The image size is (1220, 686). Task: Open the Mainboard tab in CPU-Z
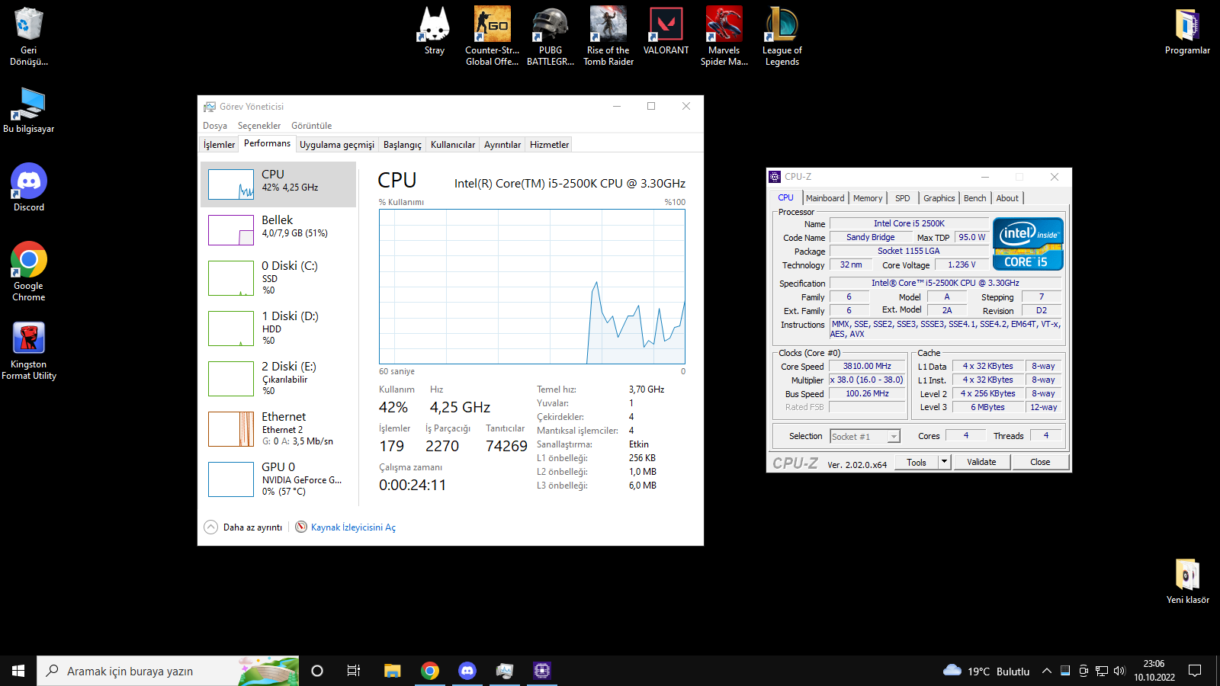[825, 198]
